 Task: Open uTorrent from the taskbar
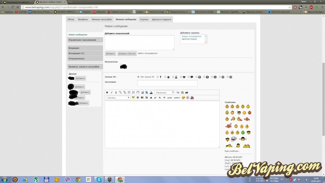(x=36, y=179)
